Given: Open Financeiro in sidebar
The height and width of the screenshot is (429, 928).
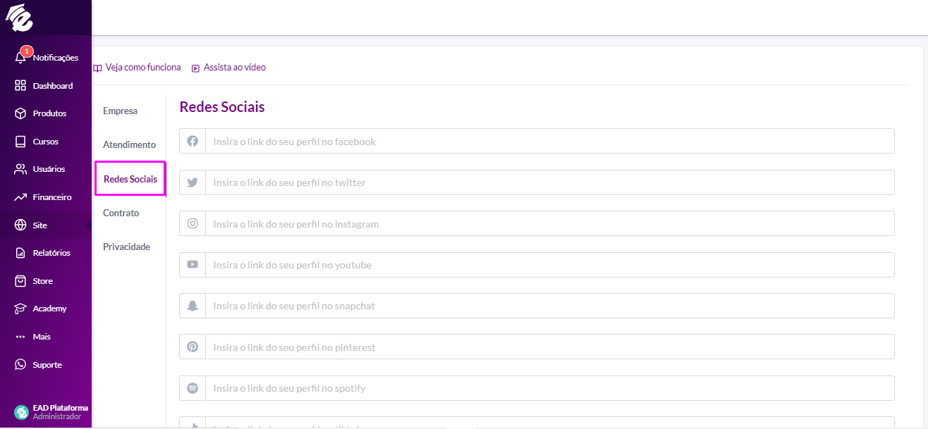Looking at the screenshot, I should click(46, 197).
